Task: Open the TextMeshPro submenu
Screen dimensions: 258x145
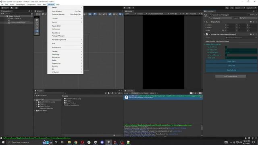Action: click(x=65, y=48)
